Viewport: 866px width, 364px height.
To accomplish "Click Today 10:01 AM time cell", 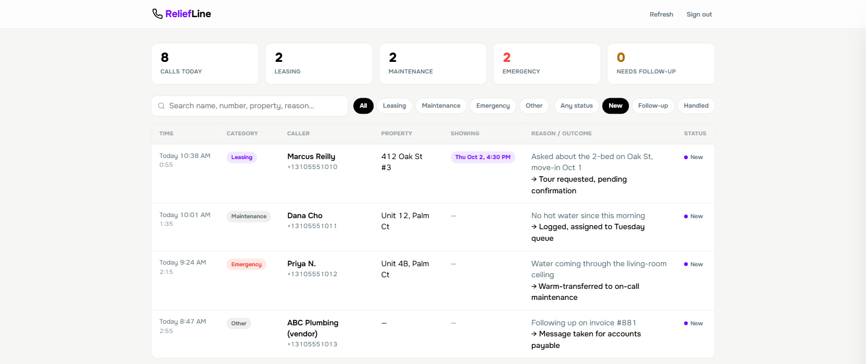I will 185,215.
